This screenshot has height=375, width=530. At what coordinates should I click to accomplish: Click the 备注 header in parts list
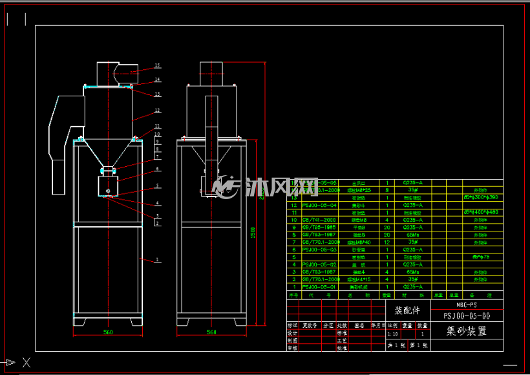pos(481,295)
